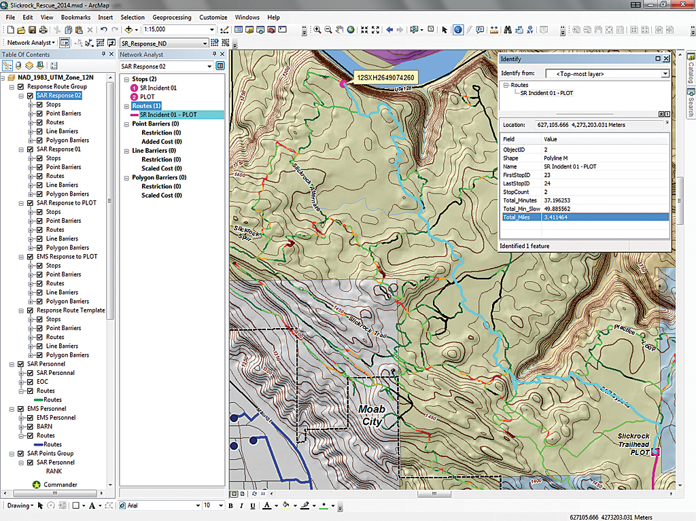
Task: Toggle the EMS Personnel layer checkbox
Action: click(x=21, y=409)
